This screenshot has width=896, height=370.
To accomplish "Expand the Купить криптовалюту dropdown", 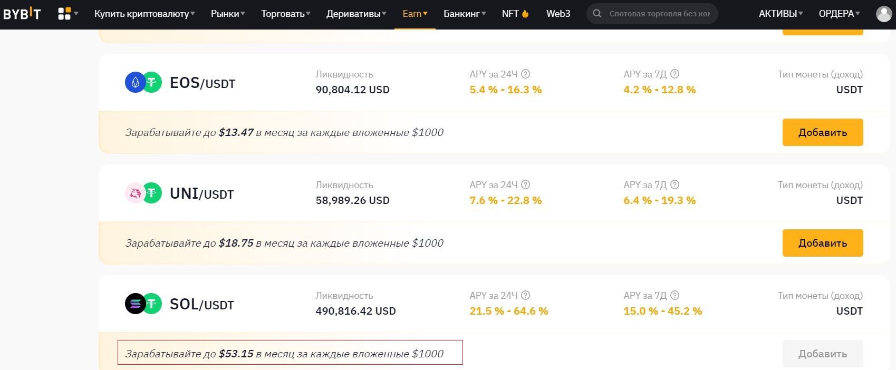I will (x=144, y=14).
